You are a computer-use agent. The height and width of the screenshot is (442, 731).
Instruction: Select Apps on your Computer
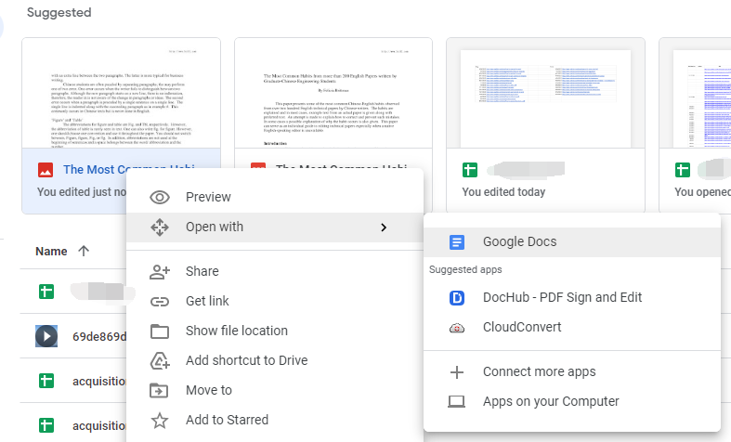coord(550,401)
